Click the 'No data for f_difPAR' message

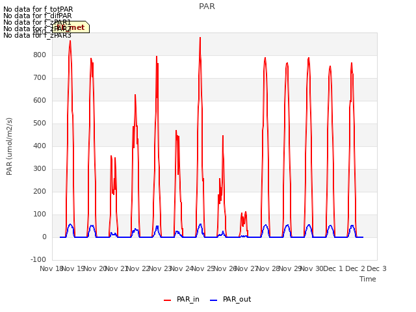coord(38,16)
